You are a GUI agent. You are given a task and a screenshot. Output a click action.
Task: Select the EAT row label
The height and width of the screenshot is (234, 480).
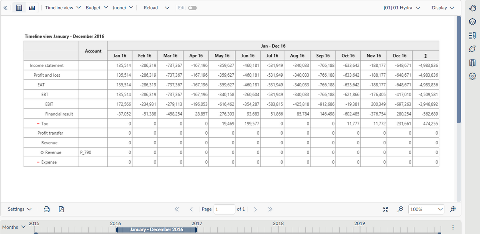pos(41,85)
